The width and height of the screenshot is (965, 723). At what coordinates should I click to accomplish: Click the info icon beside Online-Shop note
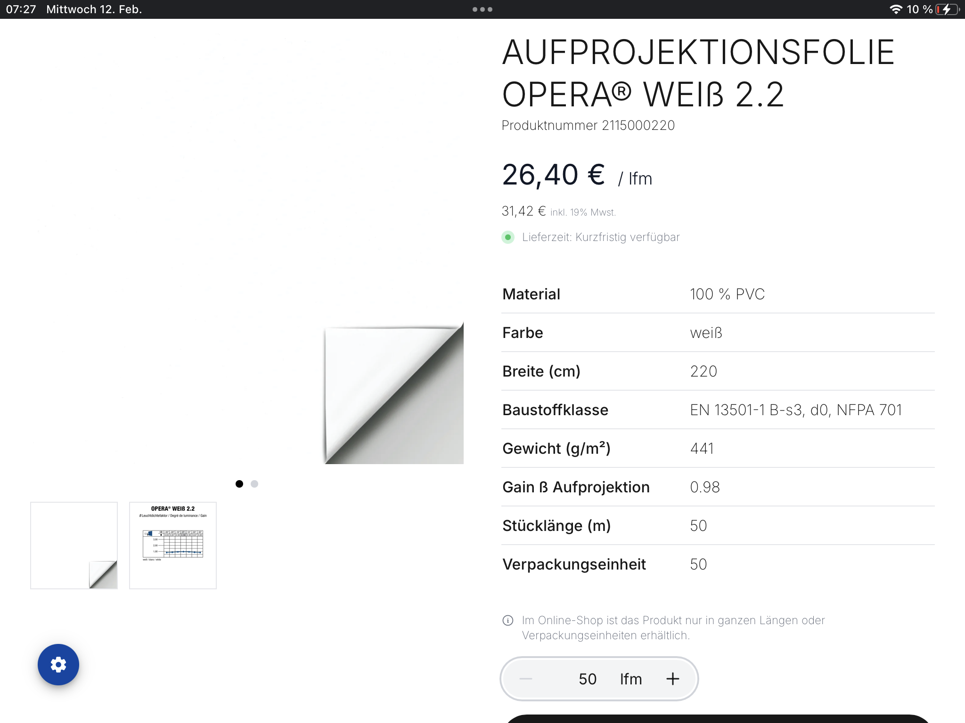pos(508,620)
